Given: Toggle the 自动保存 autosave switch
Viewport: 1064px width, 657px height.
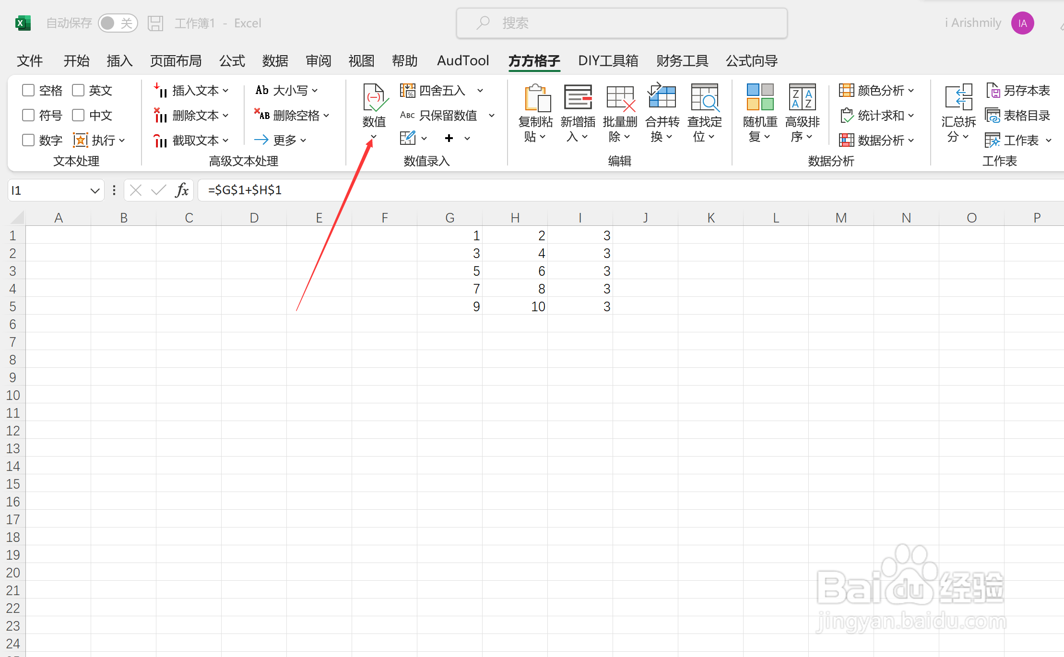Looking at the screenshot, I should click(118, 23).
